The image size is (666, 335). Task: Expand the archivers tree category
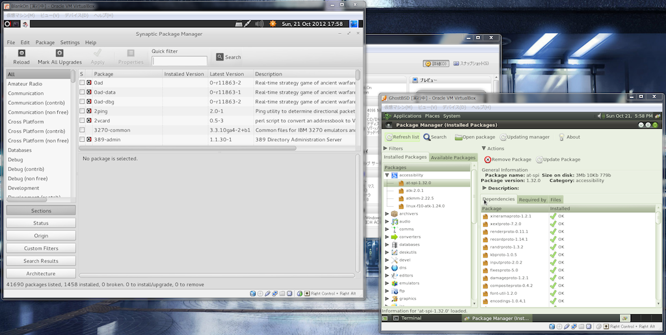[386, 213]
